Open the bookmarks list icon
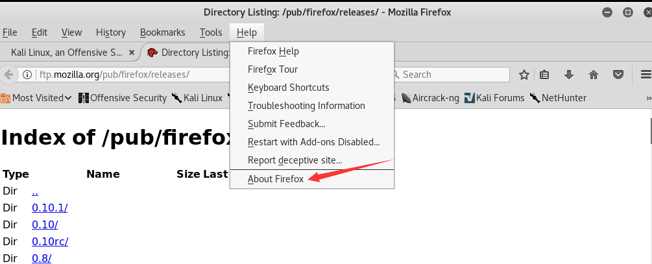The width and height of the screenshot is (652, 264). (x=545, y=75)
